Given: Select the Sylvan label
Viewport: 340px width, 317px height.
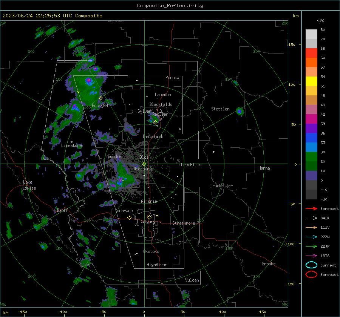Looking at the screenshot, I should [144, 111].
